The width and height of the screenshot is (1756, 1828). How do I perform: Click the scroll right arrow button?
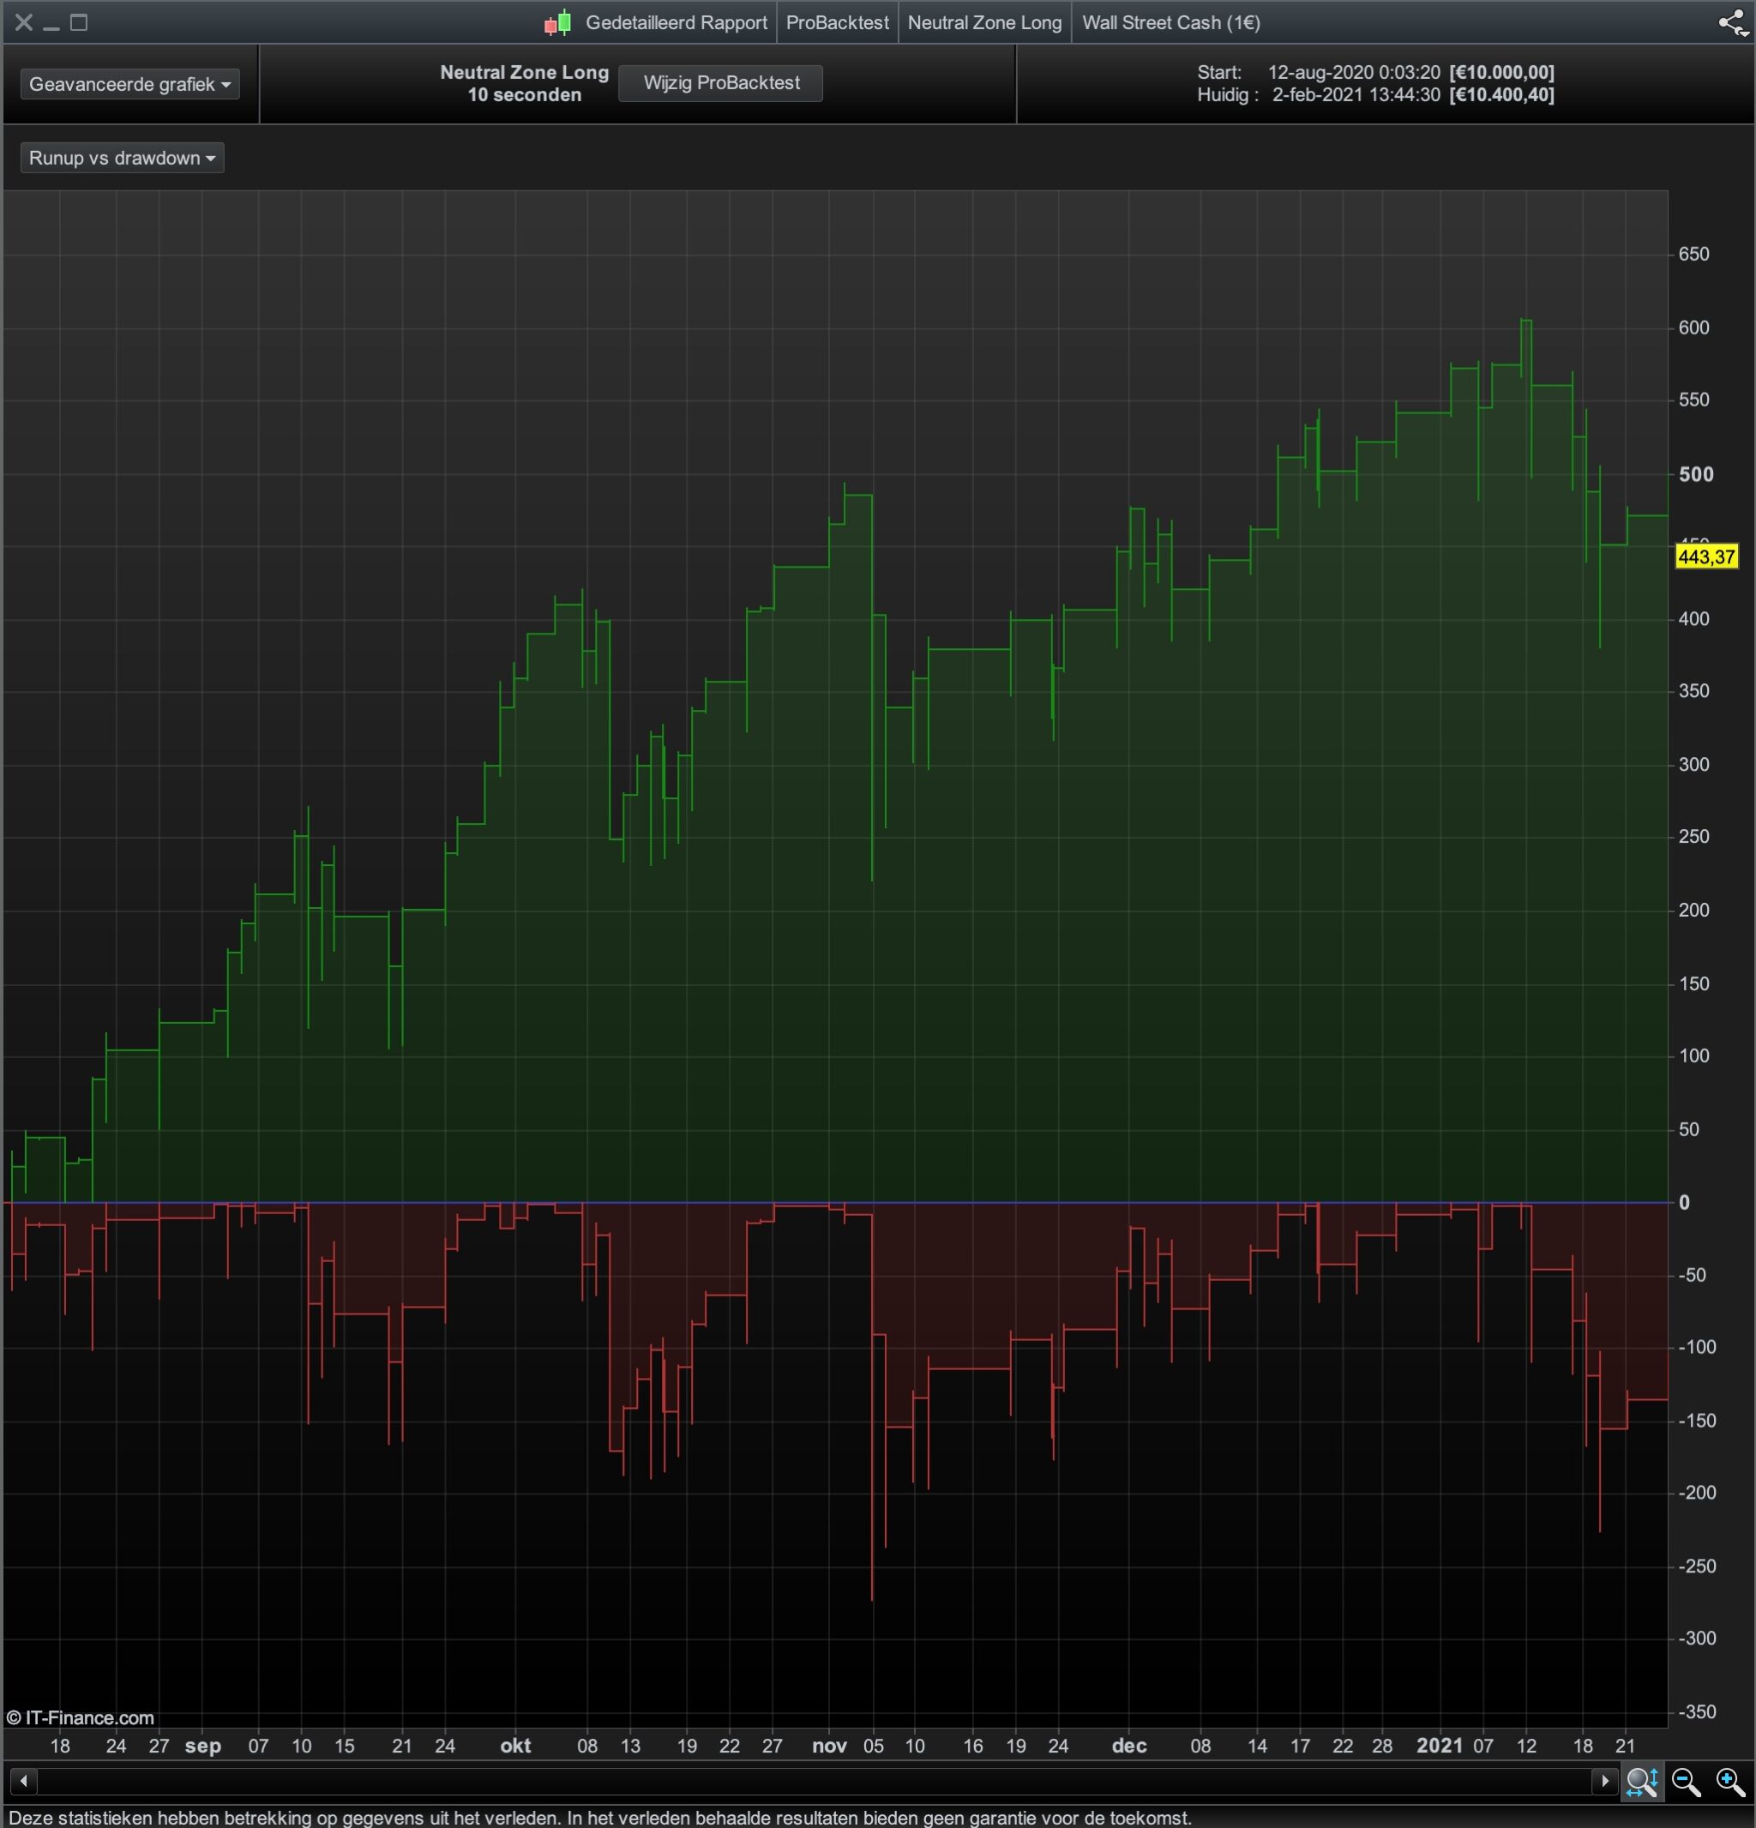[1604, 1782]
